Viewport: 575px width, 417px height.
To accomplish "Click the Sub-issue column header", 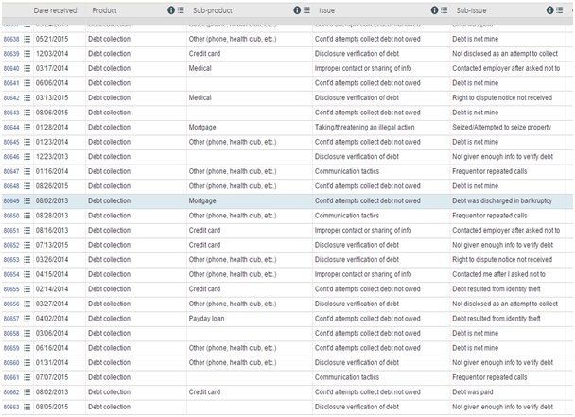I will [x=472, y=10].
